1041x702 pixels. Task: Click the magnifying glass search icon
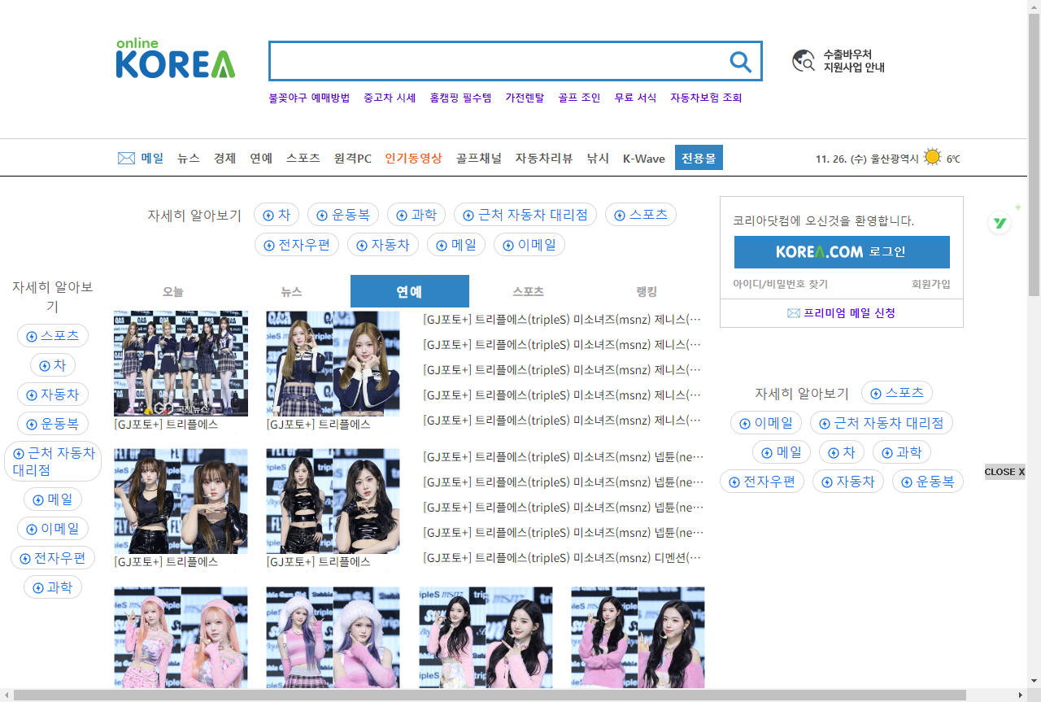740,62
